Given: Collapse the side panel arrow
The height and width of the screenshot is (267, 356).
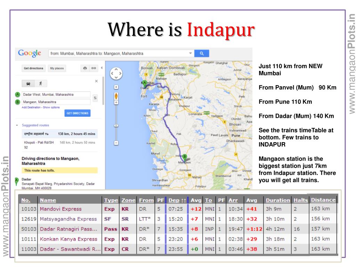Looking at the screenshot, I should (x=102, y=68).
